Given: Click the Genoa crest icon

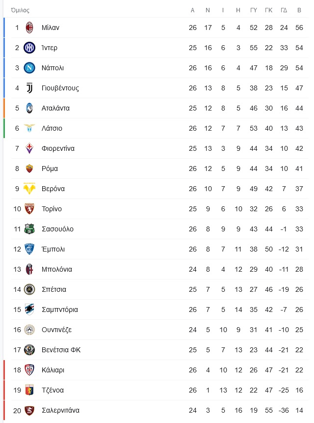Looking at the screenshot, I should (29, 390).
